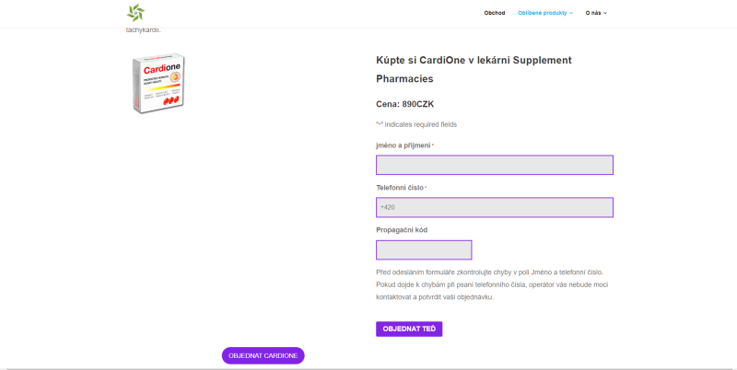The image size is (737, 370).
Task: Open the Obchod menu item
Action: tap(495, 13)
